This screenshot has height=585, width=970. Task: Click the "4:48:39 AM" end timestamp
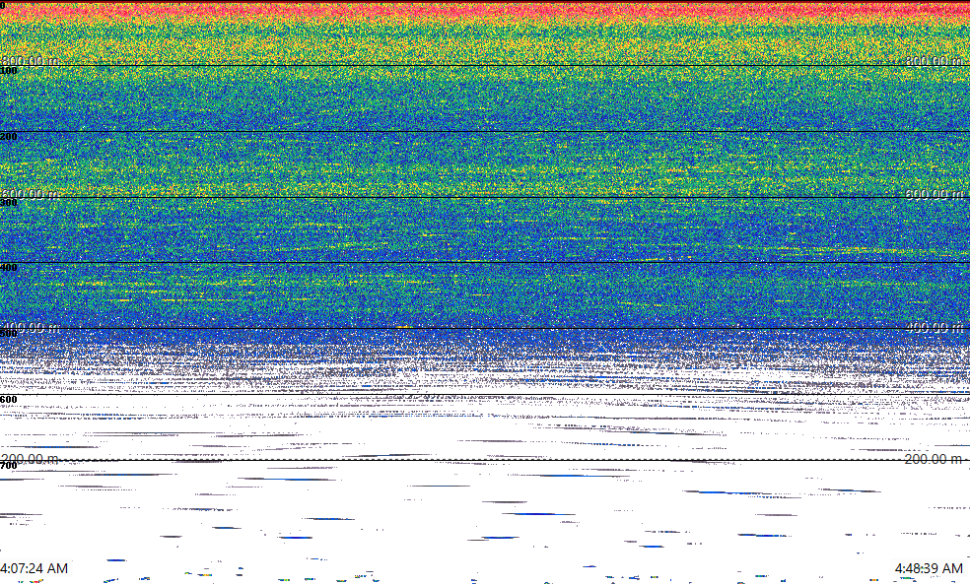pos(930,568)
